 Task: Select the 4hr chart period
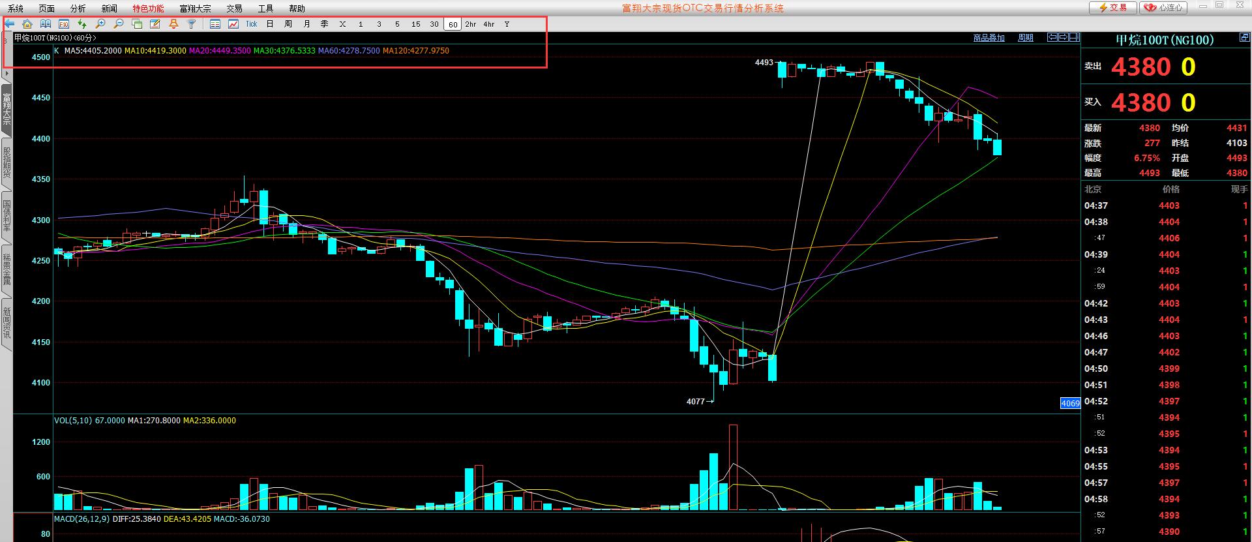coord(489,24)
